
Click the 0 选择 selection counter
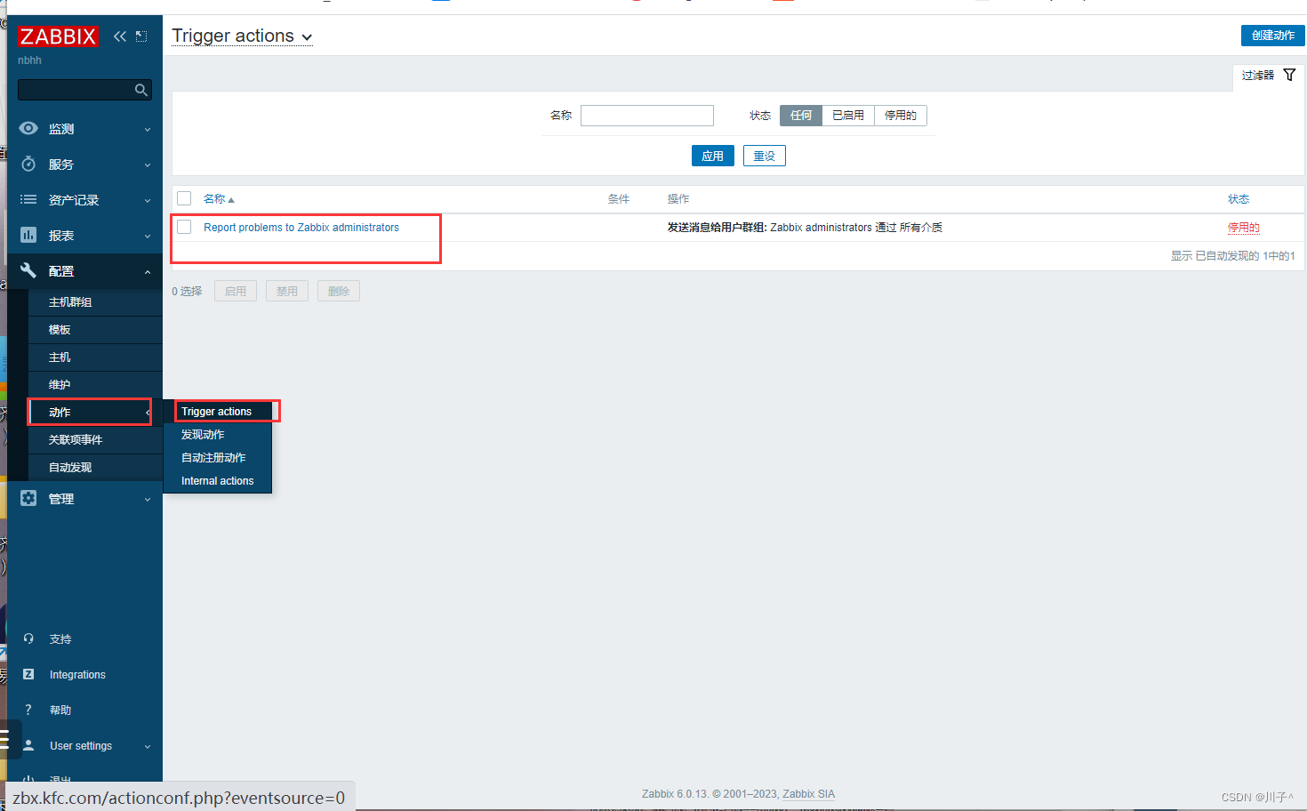coord(187,292)
